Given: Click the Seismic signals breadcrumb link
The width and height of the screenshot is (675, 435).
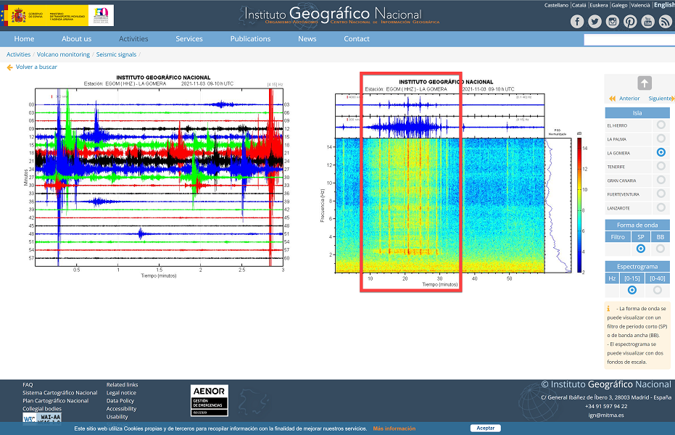Looking at the screenshot, I should pos(116,54).
